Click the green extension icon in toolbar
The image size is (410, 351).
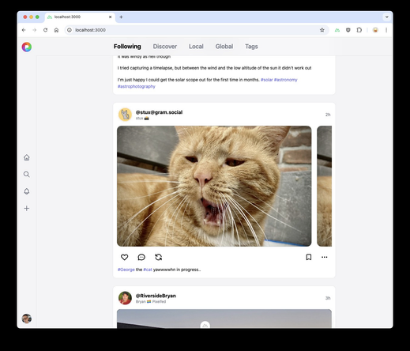tap(337, 30)
